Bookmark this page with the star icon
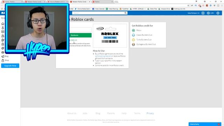Image resolution: width=224 pixels, height=126 pixels. (188, 6)
